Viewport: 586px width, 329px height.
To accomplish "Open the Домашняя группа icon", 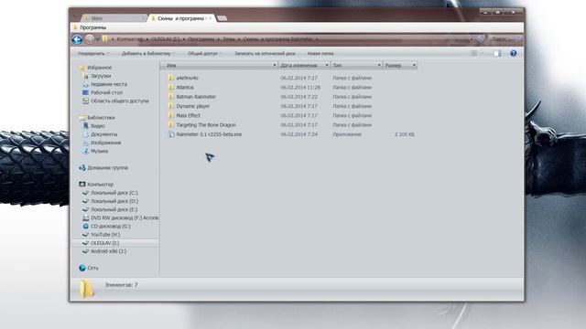I will (81, 168).
